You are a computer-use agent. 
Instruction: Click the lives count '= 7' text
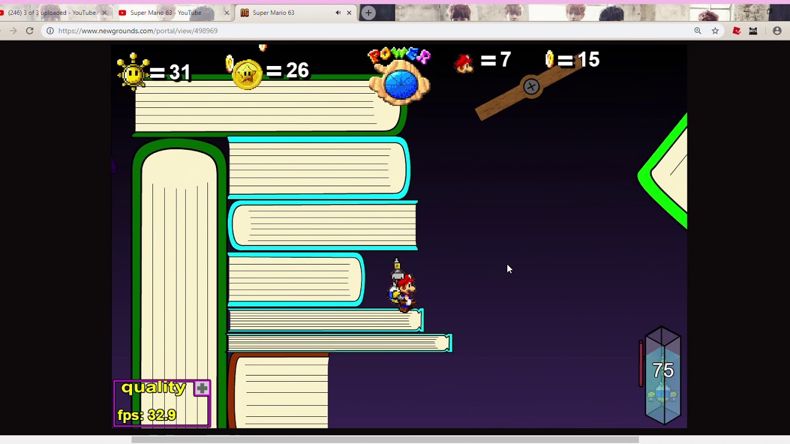click(496, 60)
